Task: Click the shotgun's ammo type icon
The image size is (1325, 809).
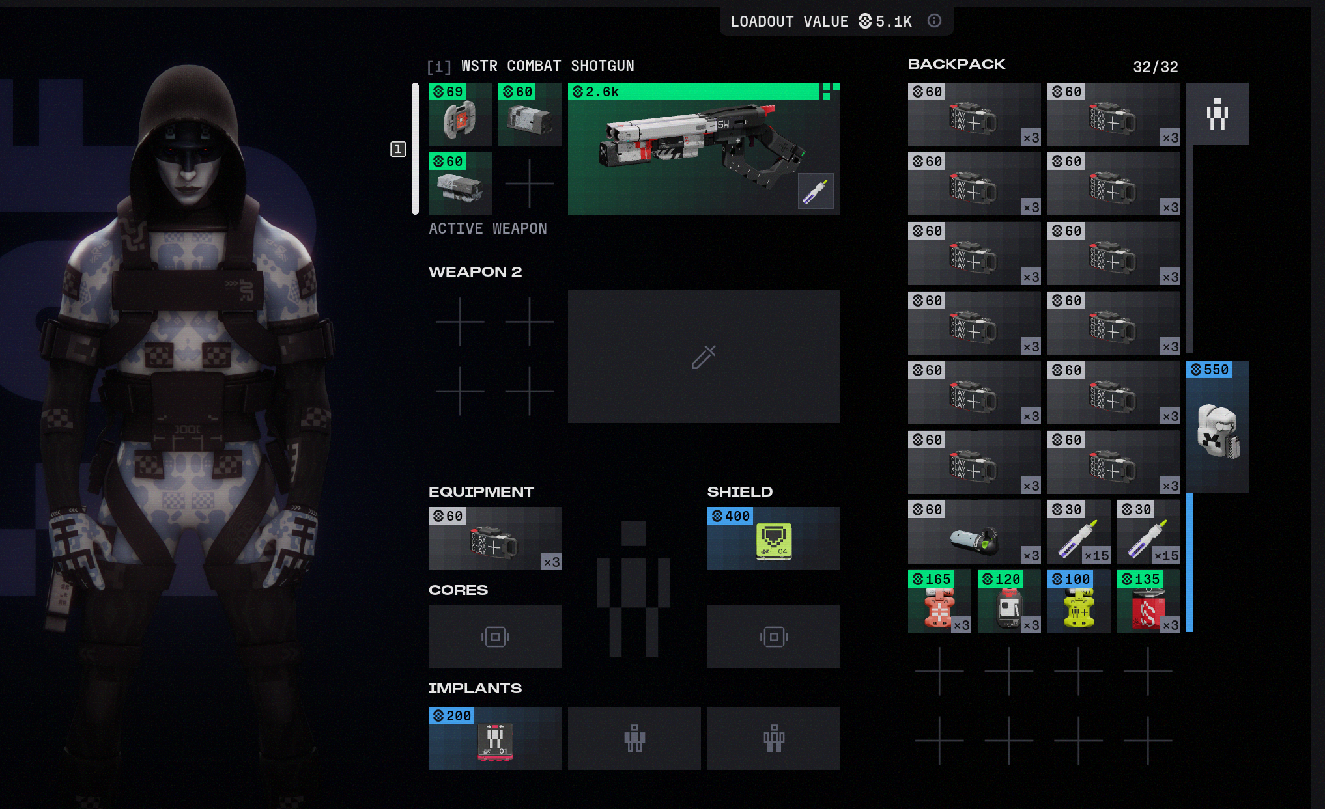Action: (816, 191)
